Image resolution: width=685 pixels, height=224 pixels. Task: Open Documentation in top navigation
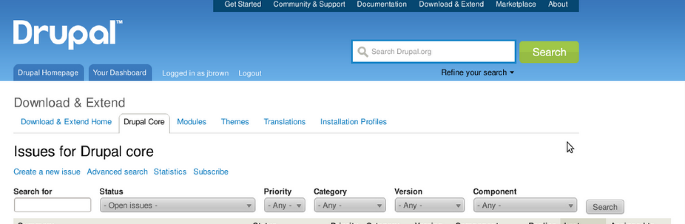(382, 4)
